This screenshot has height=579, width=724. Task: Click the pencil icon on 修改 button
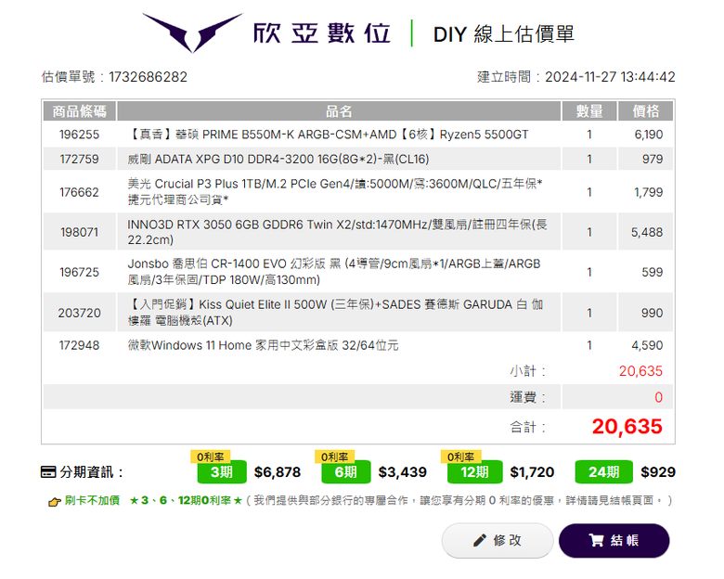pyautogui.click(x=480, y=540)
